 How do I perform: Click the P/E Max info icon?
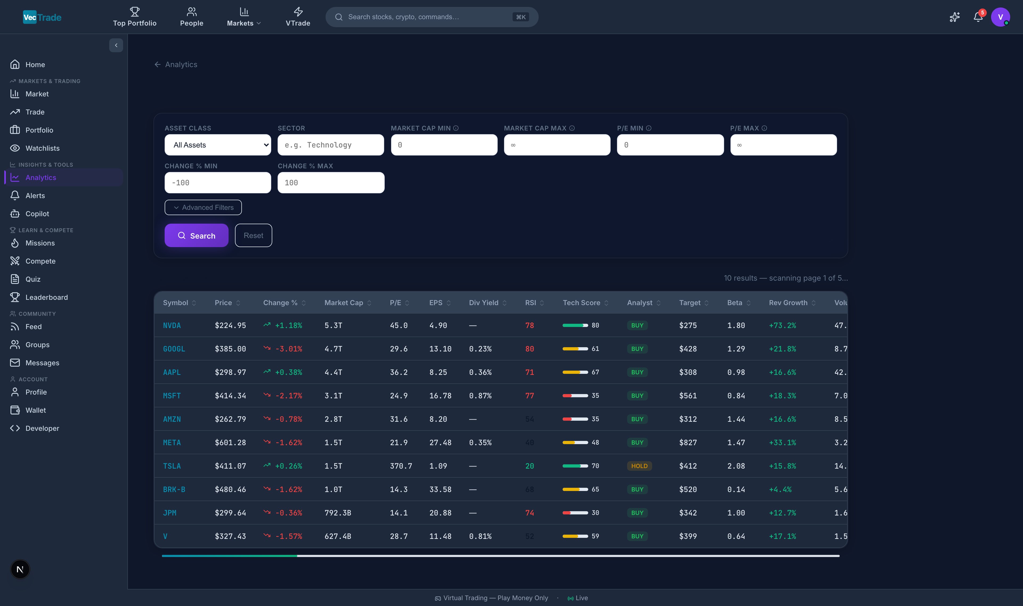[x=764, y=128]
